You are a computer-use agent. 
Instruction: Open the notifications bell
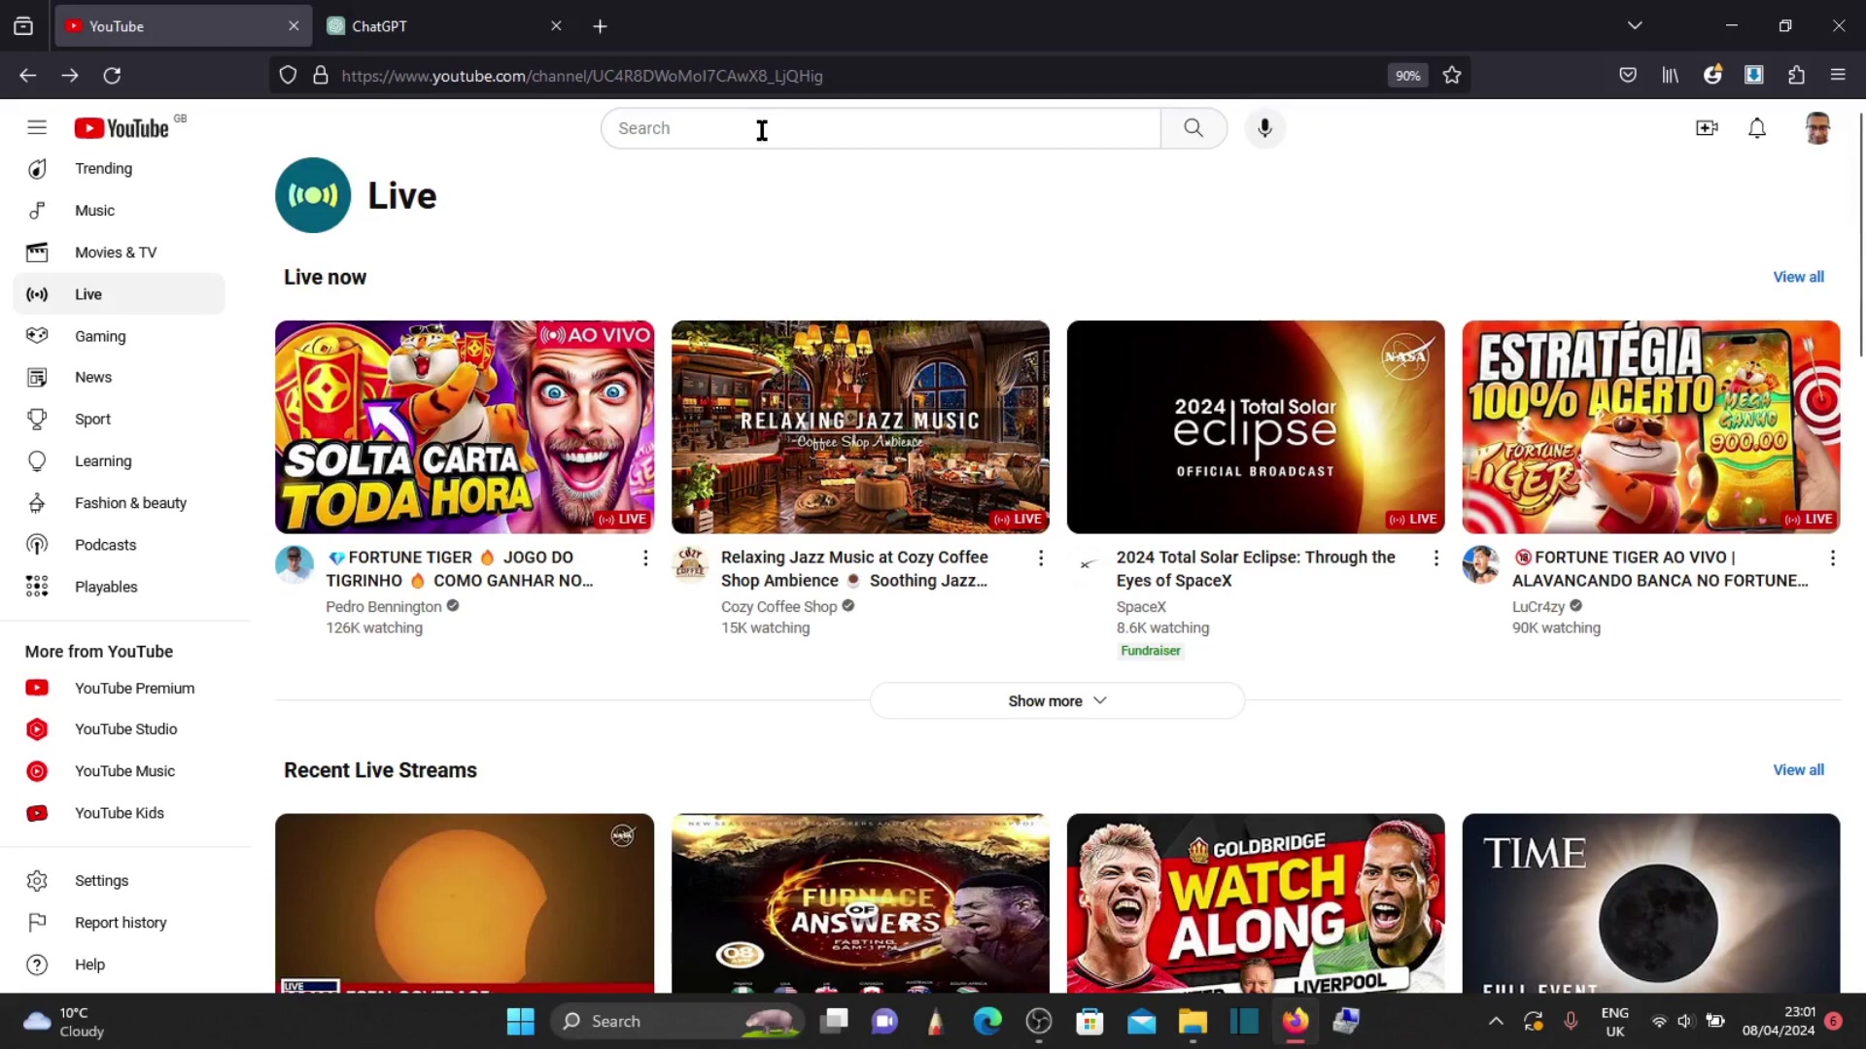click(x=1757, y=127)
